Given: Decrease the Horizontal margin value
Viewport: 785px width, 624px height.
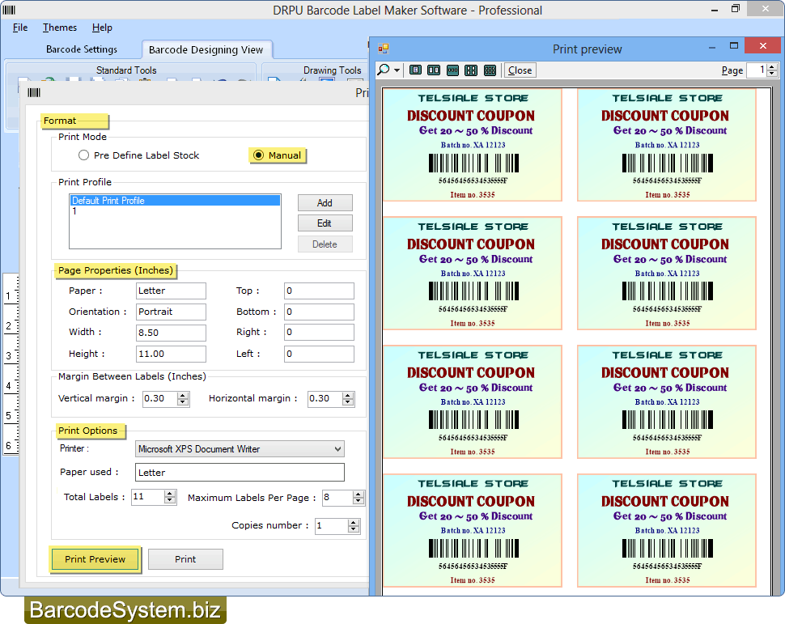Looking at the screenshot, I should [x=348, y=402].
